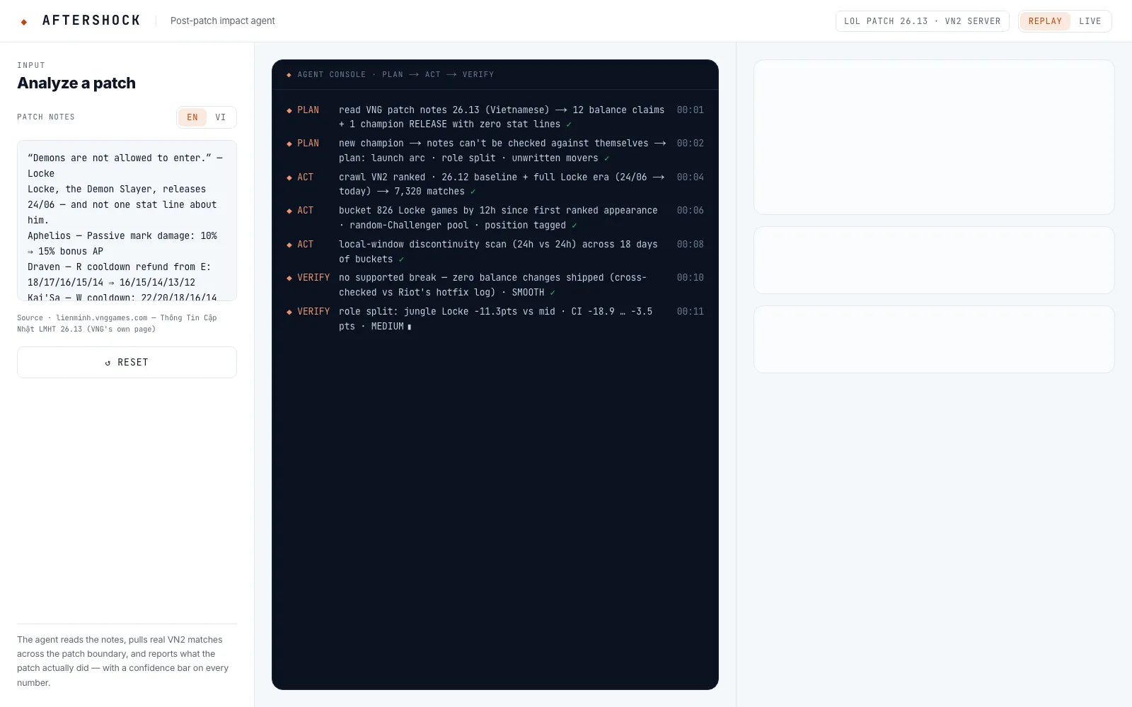This screenshot has height=707, width=1132.
Task: Click the LOL PATCH 26.13 · VN2 SERVER badge
Action: click(922, 21)
